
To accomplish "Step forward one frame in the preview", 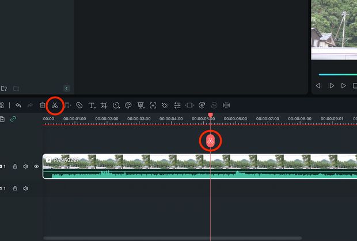I will click(331, 86).
